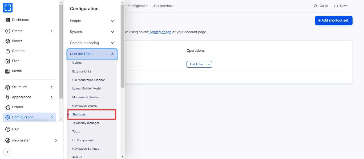Click the Media image icon
The width and height of the screenshot is (364, 159).
click(8, 71)
